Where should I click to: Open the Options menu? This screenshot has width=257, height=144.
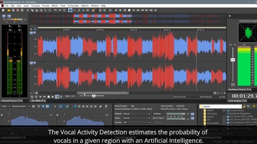[x=85, y=6]
